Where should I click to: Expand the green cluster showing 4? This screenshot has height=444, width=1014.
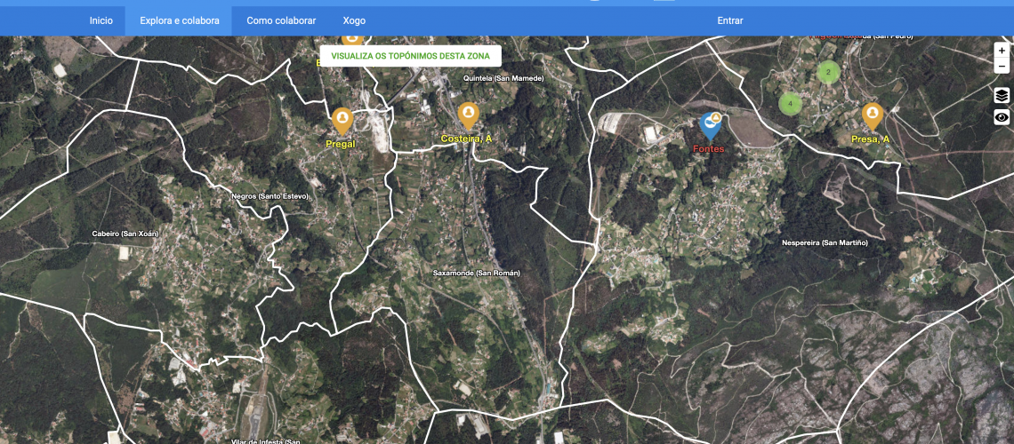pos(790,103)
